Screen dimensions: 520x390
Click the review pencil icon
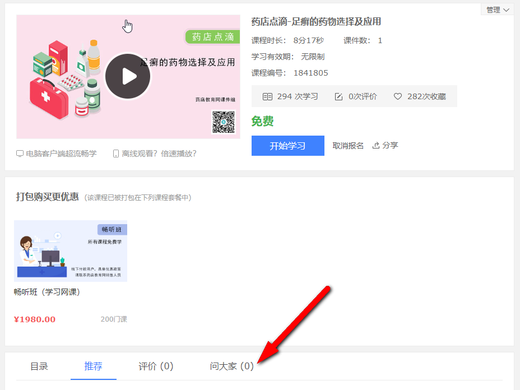pyautogui.click(x=338, y=96)
